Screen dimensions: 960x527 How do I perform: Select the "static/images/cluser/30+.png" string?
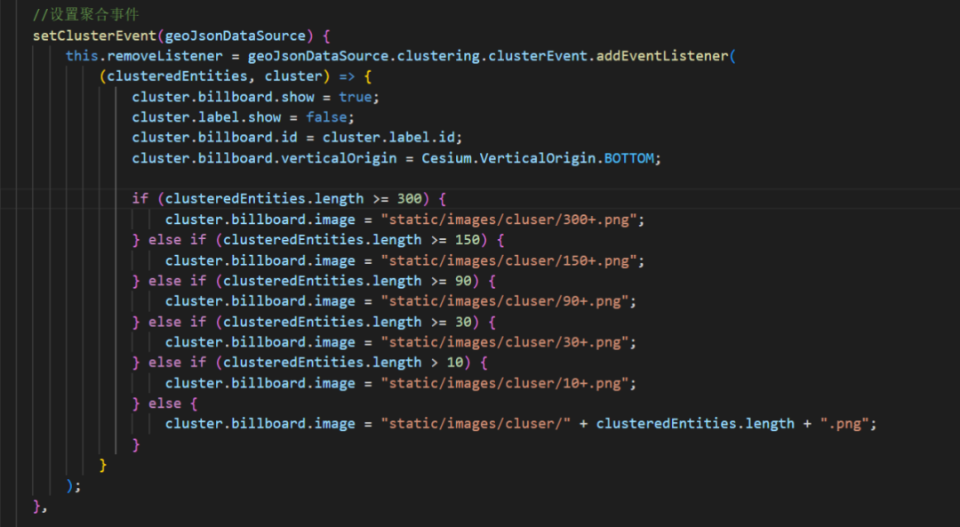505,341
